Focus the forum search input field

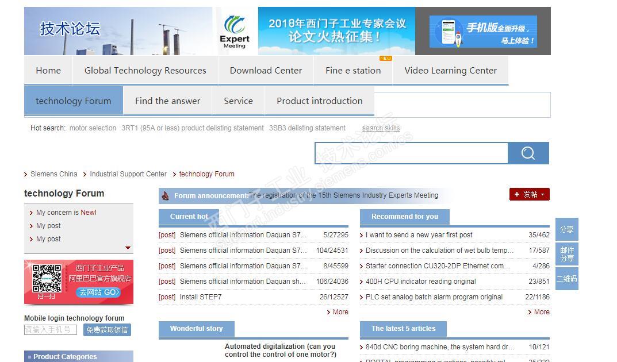(411, 153)
